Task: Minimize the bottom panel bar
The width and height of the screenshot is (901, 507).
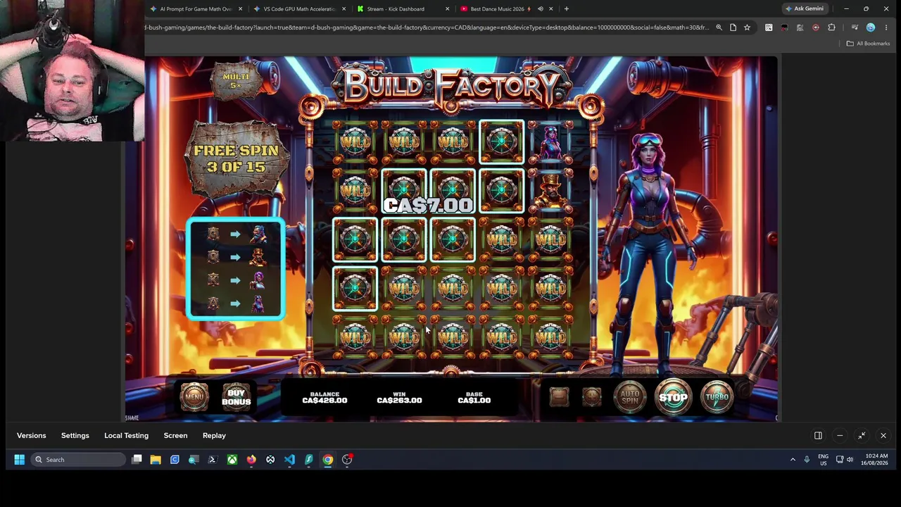Action: pos(840,436)
